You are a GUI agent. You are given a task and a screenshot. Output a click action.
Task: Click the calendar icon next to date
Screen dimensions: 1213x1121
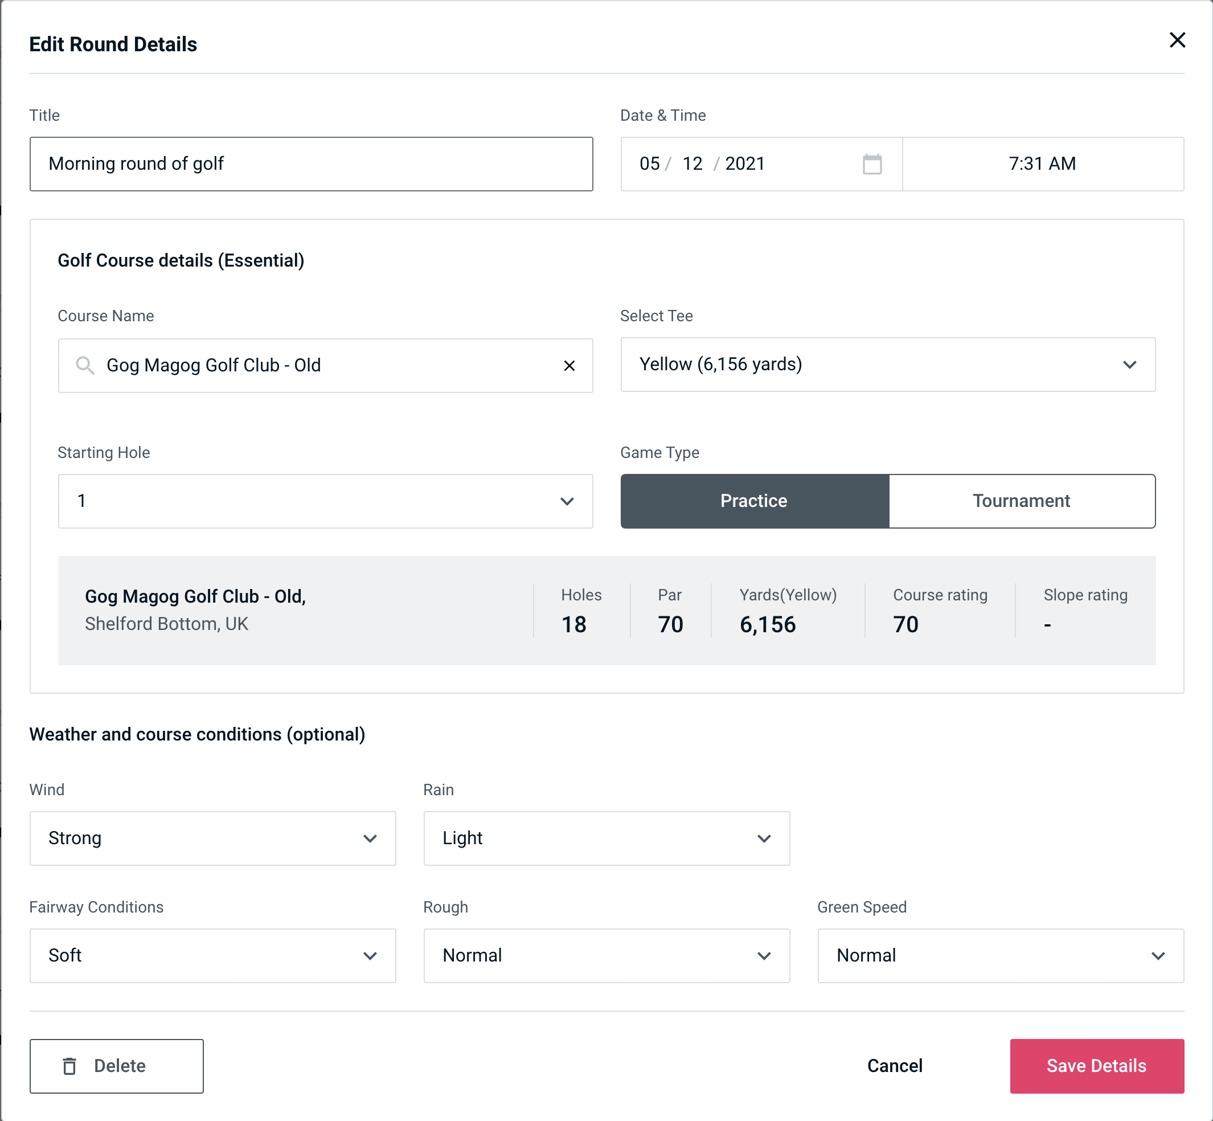point(871,163)
